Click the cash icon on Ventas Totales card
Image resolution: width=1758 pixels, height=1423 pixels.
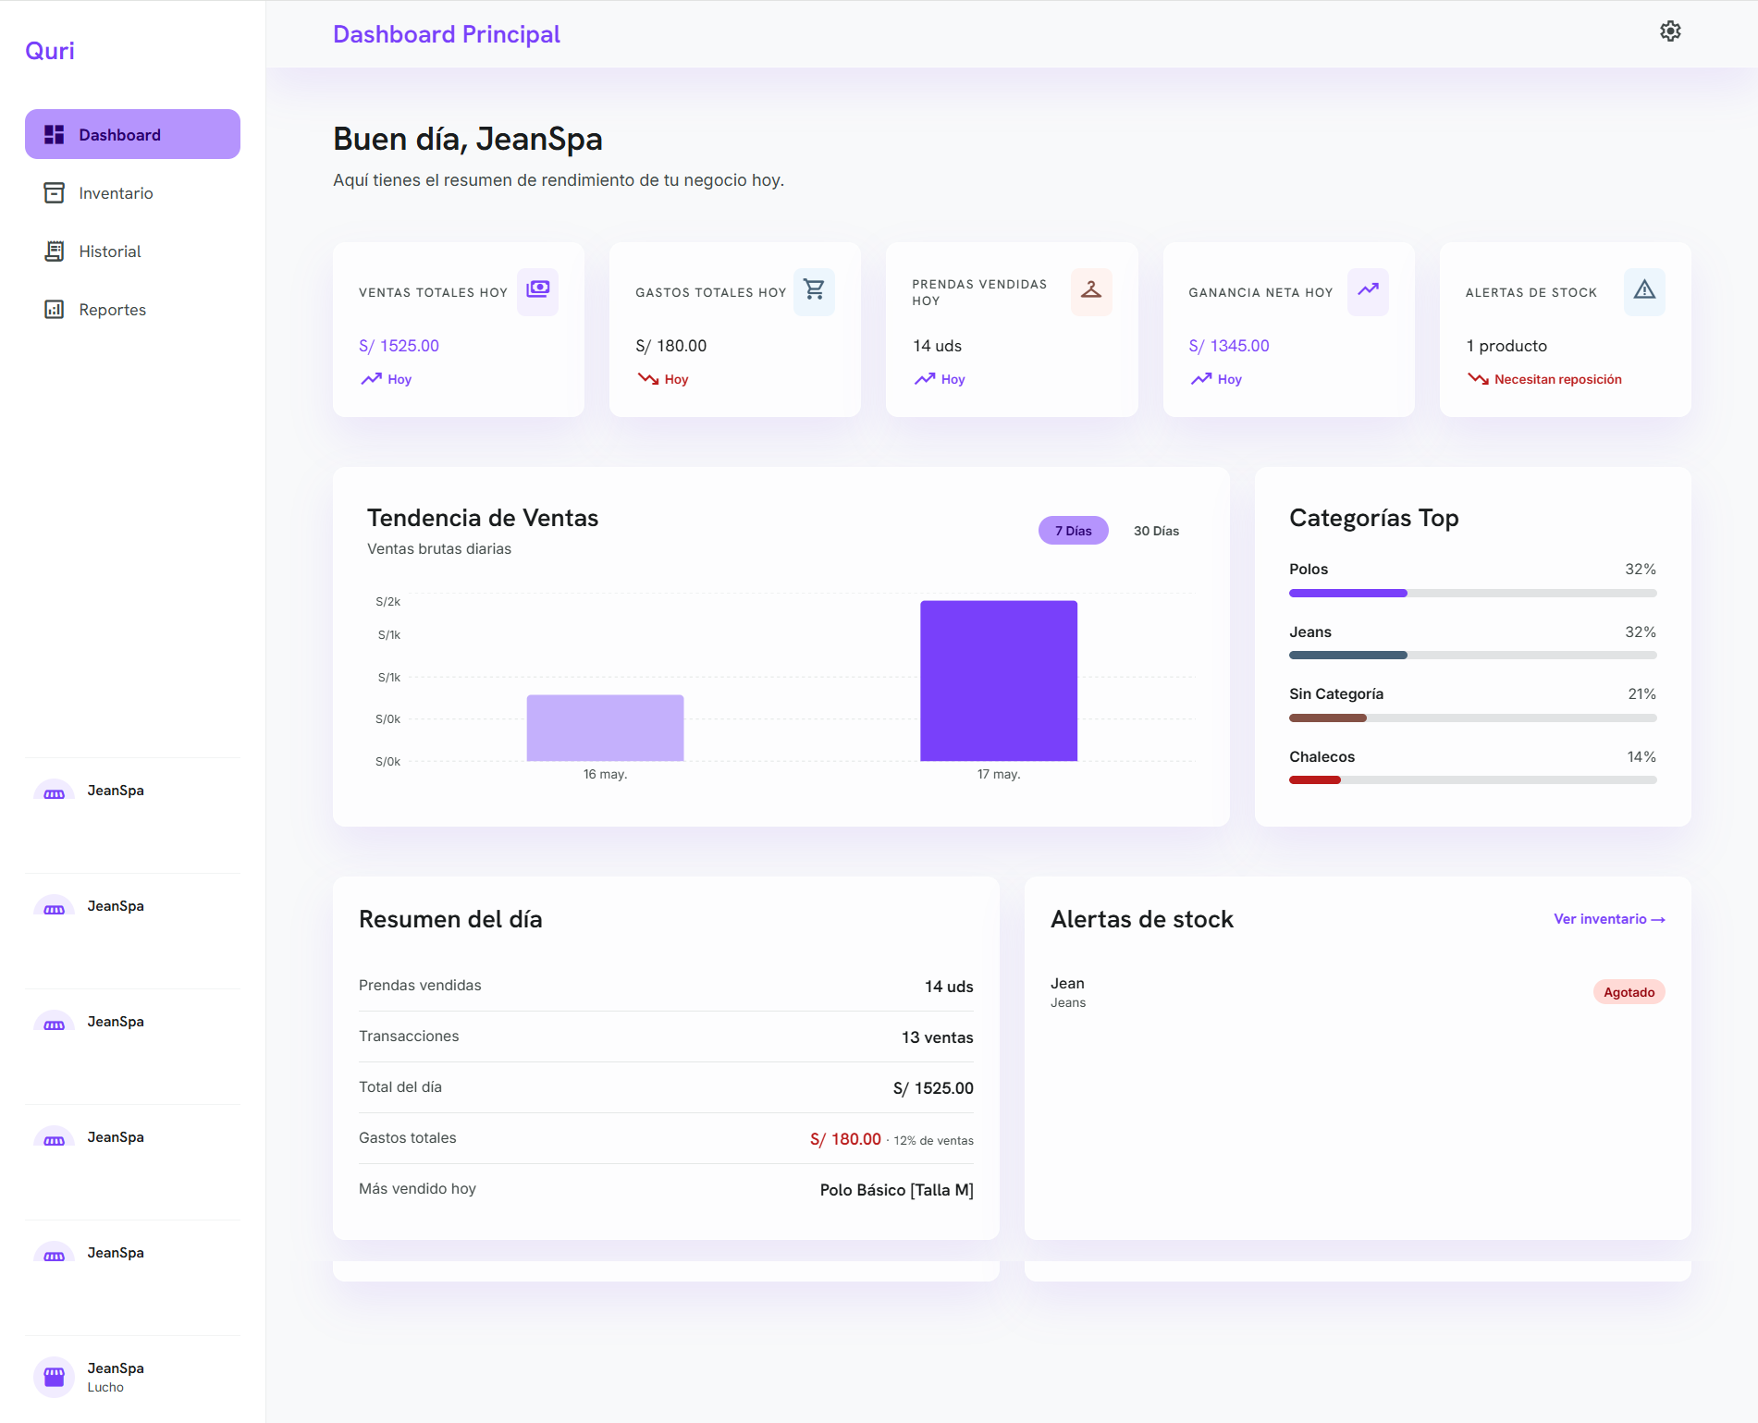coord(537,290)
